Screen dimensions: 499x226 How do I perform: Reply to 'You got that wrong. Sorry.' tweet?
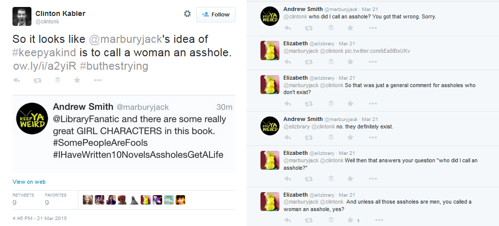287,28
